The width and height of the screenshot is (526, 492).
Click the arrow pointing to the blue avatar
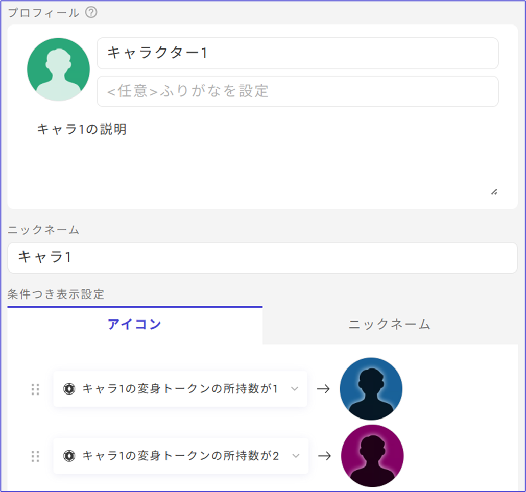tap(323, 389)
